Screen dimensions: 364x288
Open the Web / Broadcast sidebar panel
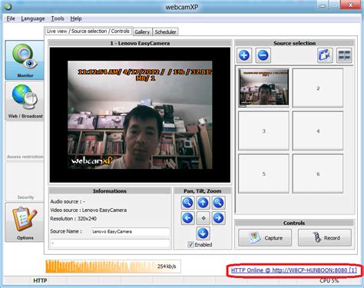click(25, 101)
